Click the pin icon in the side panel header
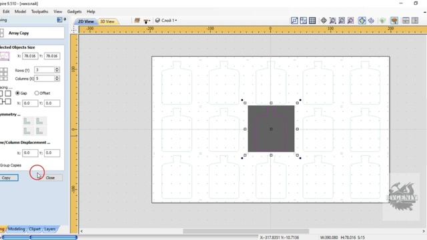The width and height of the screenshot is (427, 240). click(65, 19)
